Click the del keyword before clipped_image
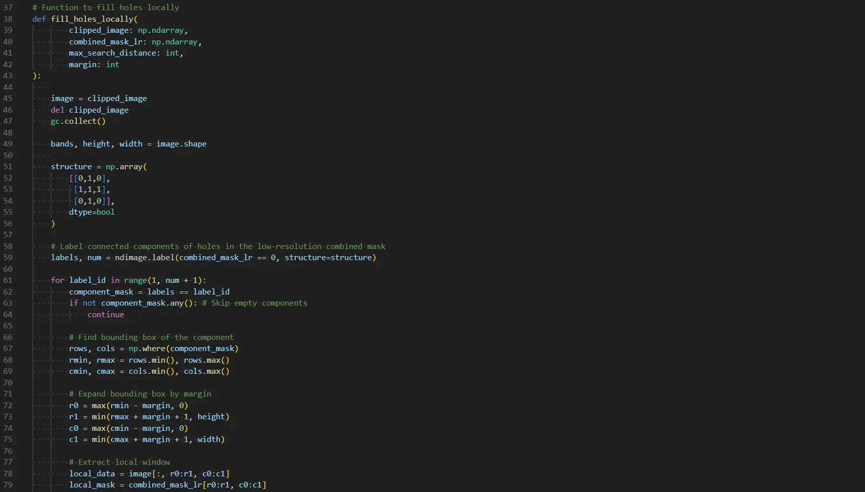Screen dimensions: 865x492 pos(57,110)
